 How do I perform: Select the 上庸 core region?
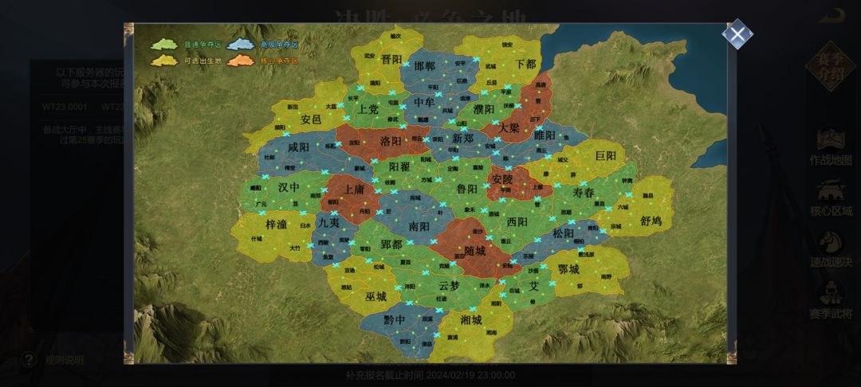pyautogui.click(x=354, y=190)
